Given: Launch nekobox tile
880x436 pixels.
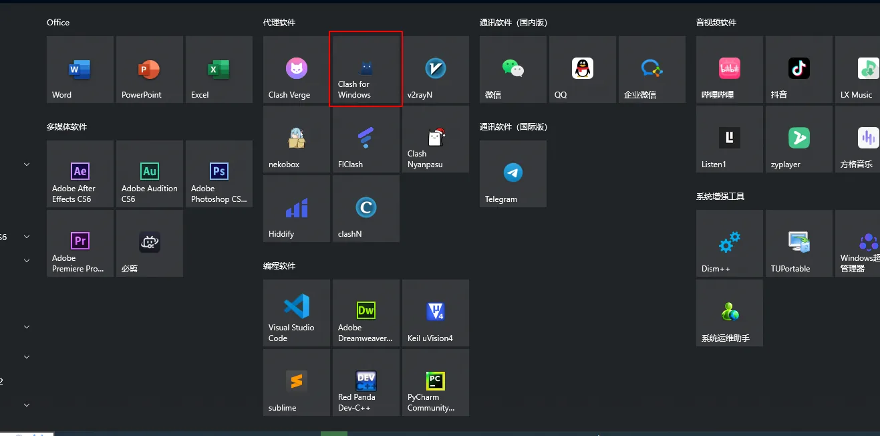Looking at the screenshot, I should coord(297,139).
